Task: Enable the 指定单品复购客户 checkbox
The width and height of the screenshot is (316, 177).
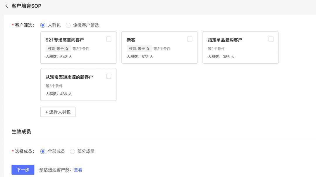Action: pyautogui.click(x=271, y=39)
